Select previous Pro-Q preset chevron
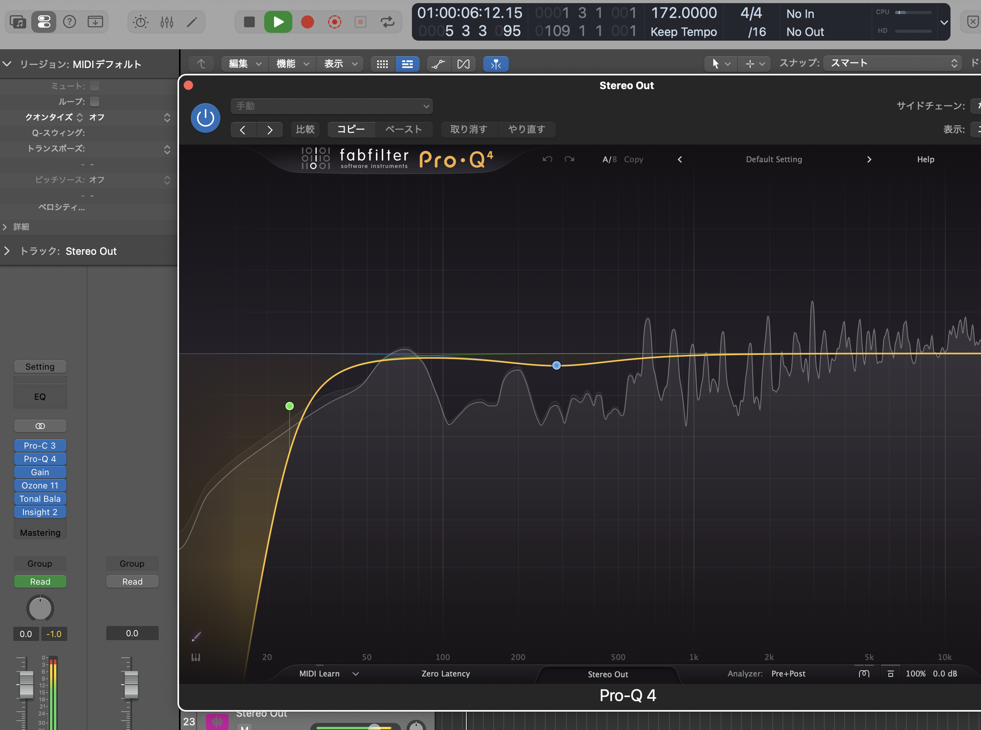 coord(680,159)
